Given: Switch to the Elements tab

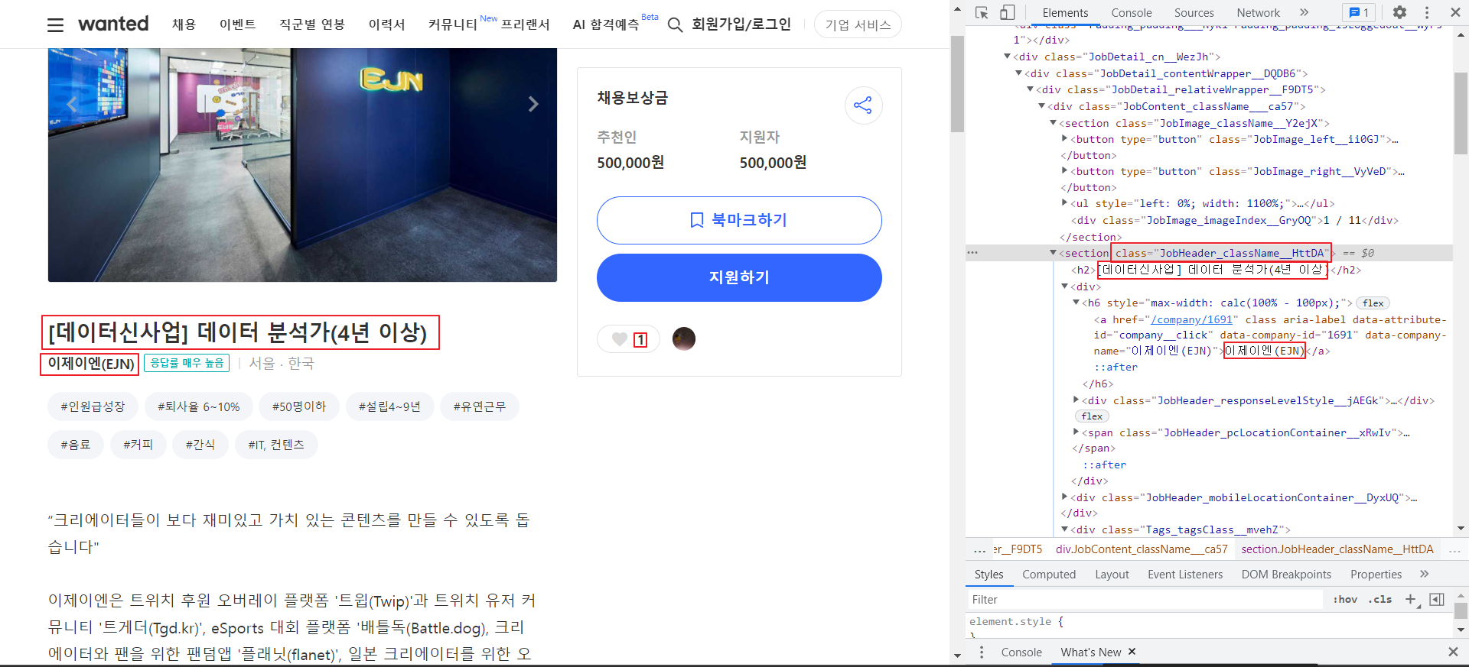Looking at the screenshot, I should 1065,12.
